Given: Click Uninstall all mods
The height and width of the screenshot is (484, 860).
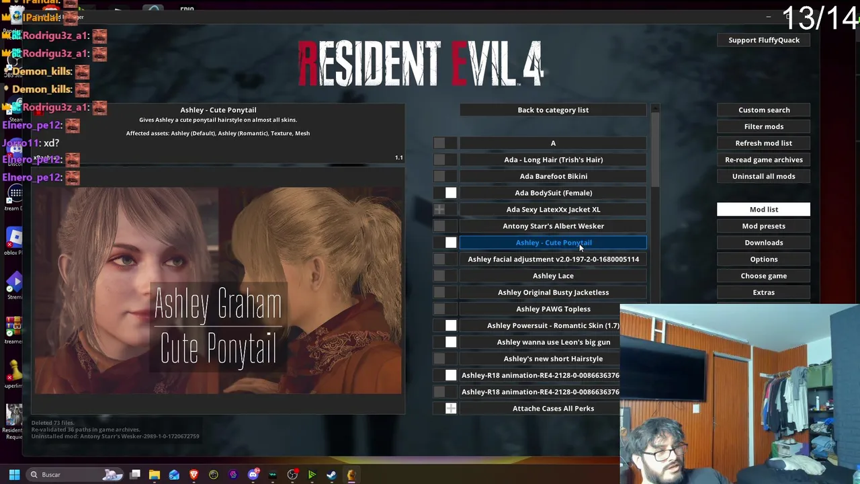Looking at the screenshot, I should [x=763, y=176].
